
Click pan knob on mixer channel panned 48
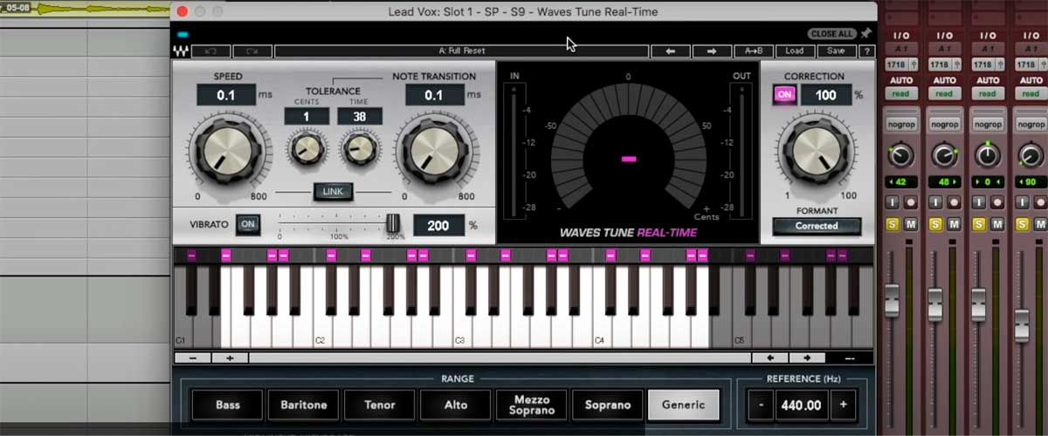click(x=944, y=155)
